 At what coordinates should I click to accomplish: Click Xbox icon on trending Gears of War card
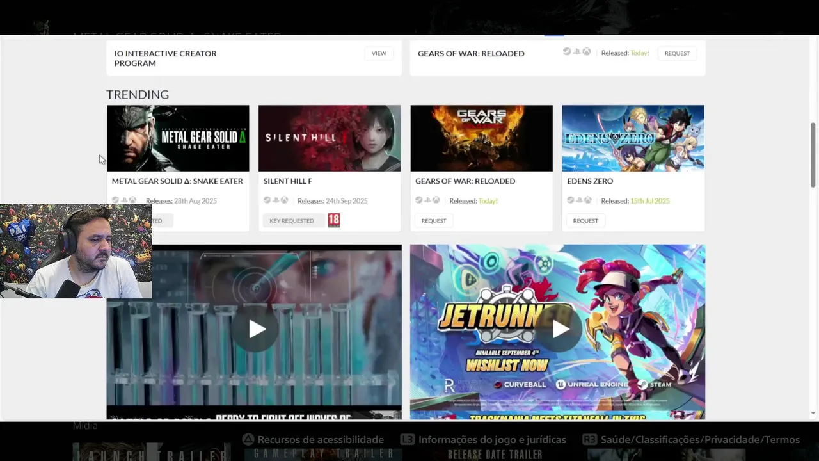[x=436, y=200]
